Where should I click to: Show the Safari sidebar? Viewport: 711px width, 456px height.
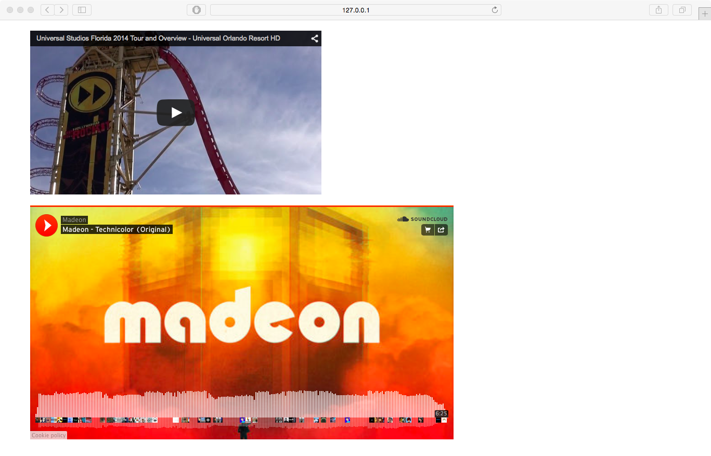(82, 10)
